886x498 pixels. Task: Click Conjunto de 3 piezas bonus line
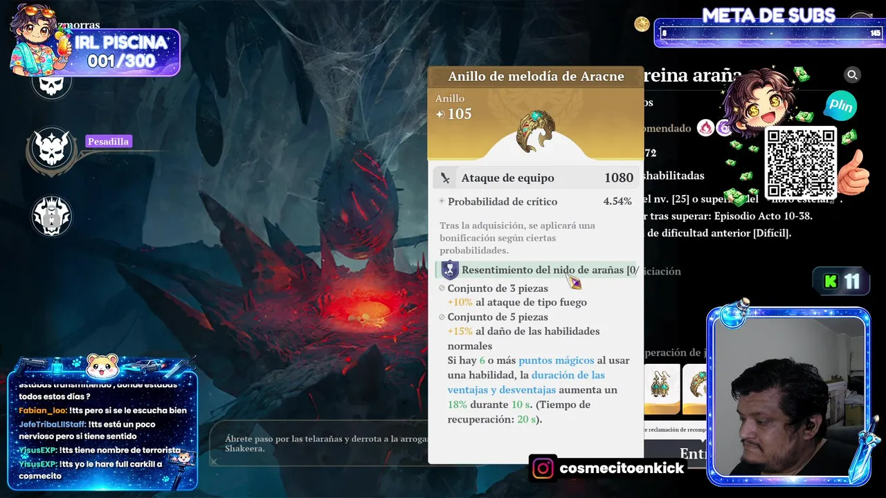tap(498, 288)
